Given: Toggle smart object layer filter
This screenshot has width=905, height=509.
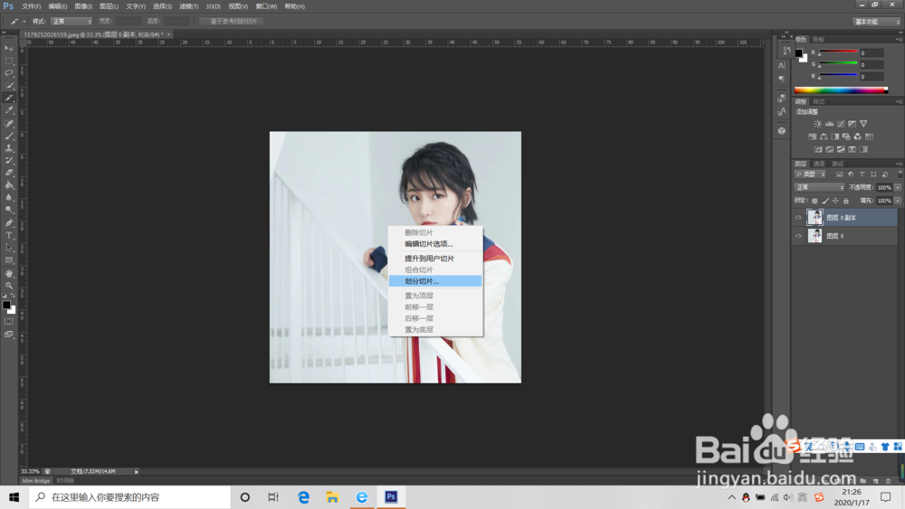Looking at the screenshot, I should point(885,174).
